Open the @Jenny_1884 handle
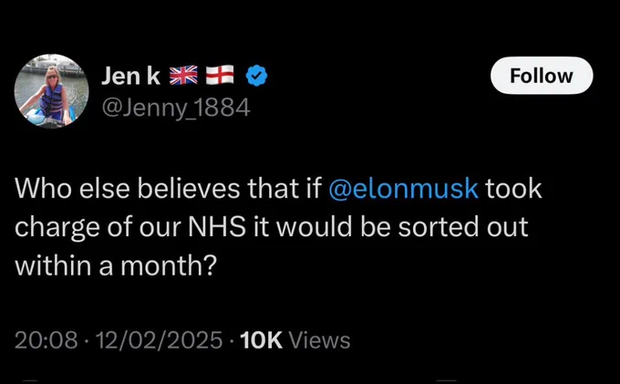Image resolution: width=620 pixels, height=384 pixels. [x=176, y=108]
